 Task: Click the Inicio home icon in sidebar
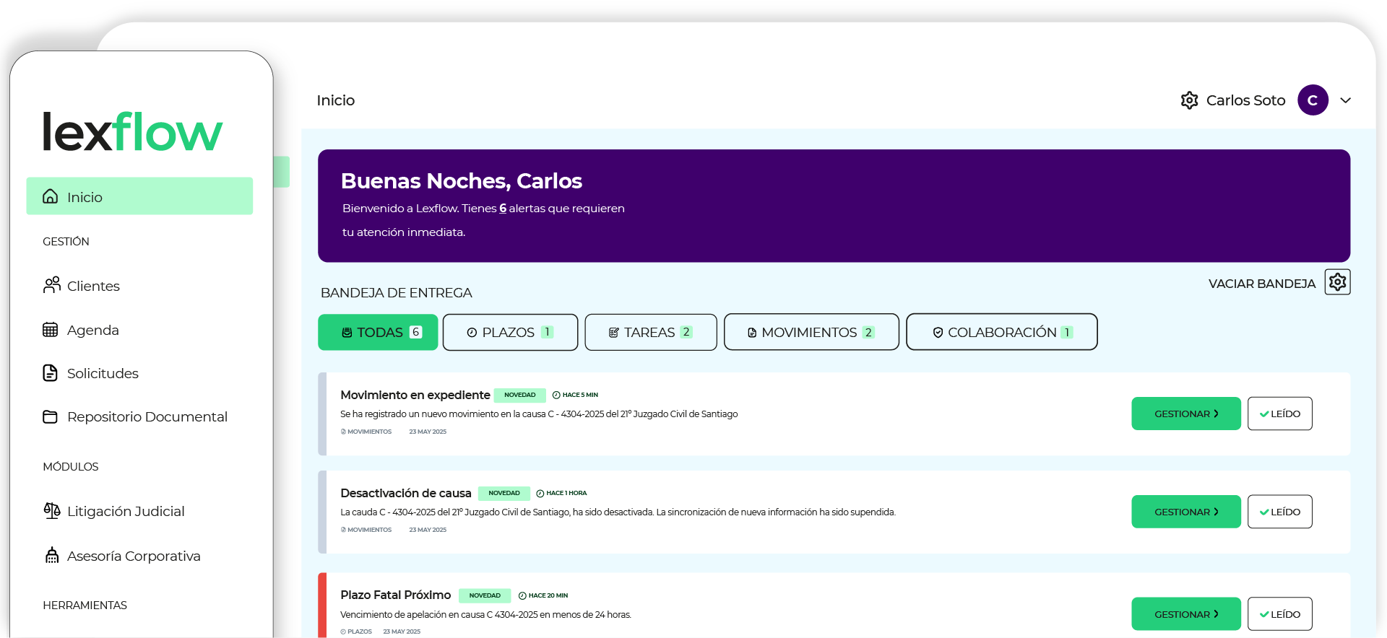click(51, 196)
